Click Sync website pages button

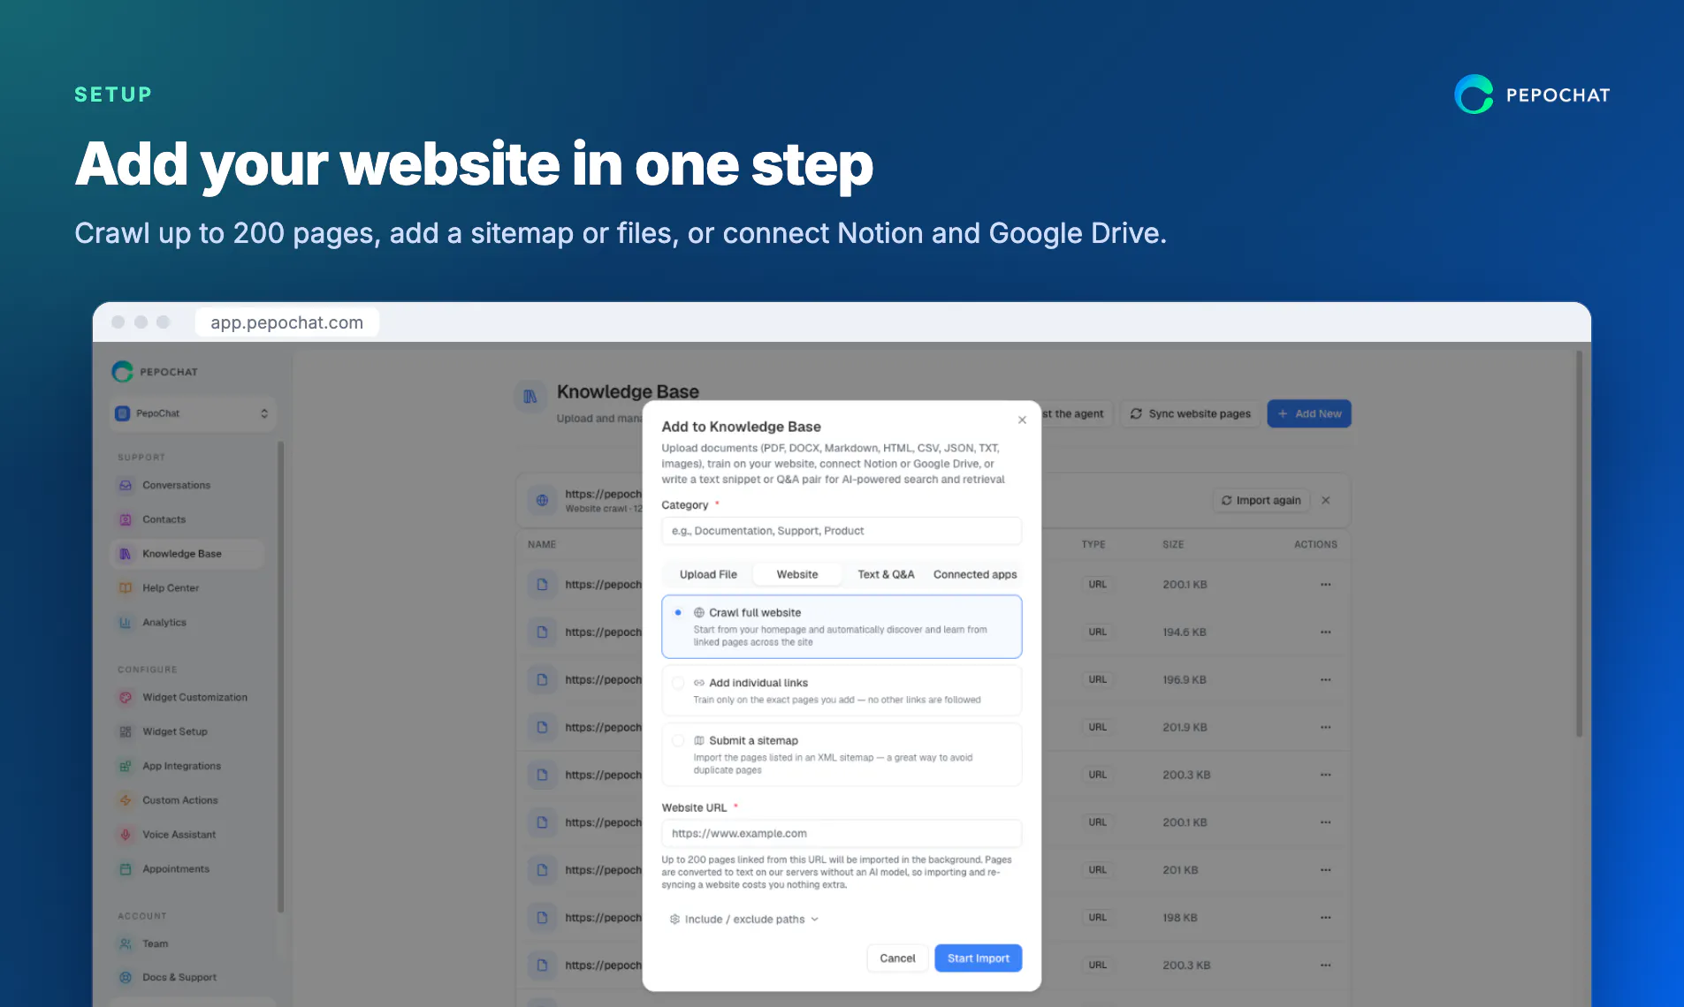(1190, 414)
